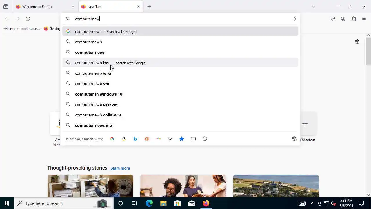Open story thumbnail with three people
Image resolution: width=371 pixels, height=209 pixels.
183,186
